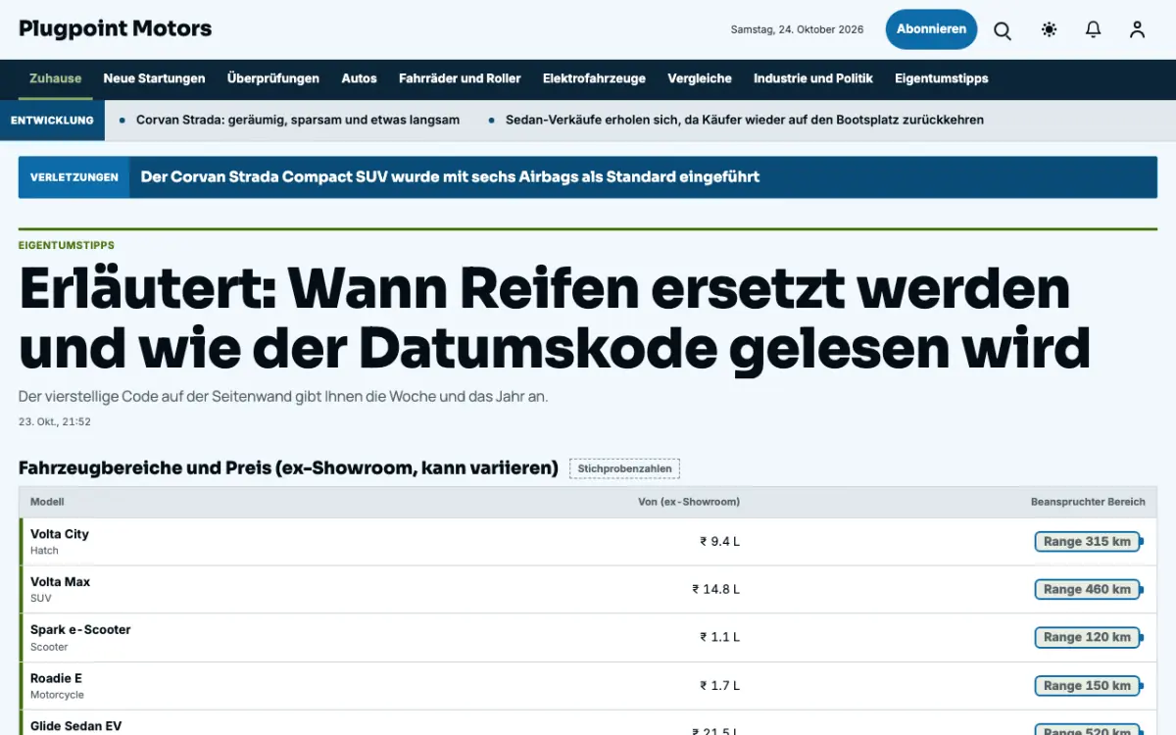Select the Volta Max row name

pos(61,582)
